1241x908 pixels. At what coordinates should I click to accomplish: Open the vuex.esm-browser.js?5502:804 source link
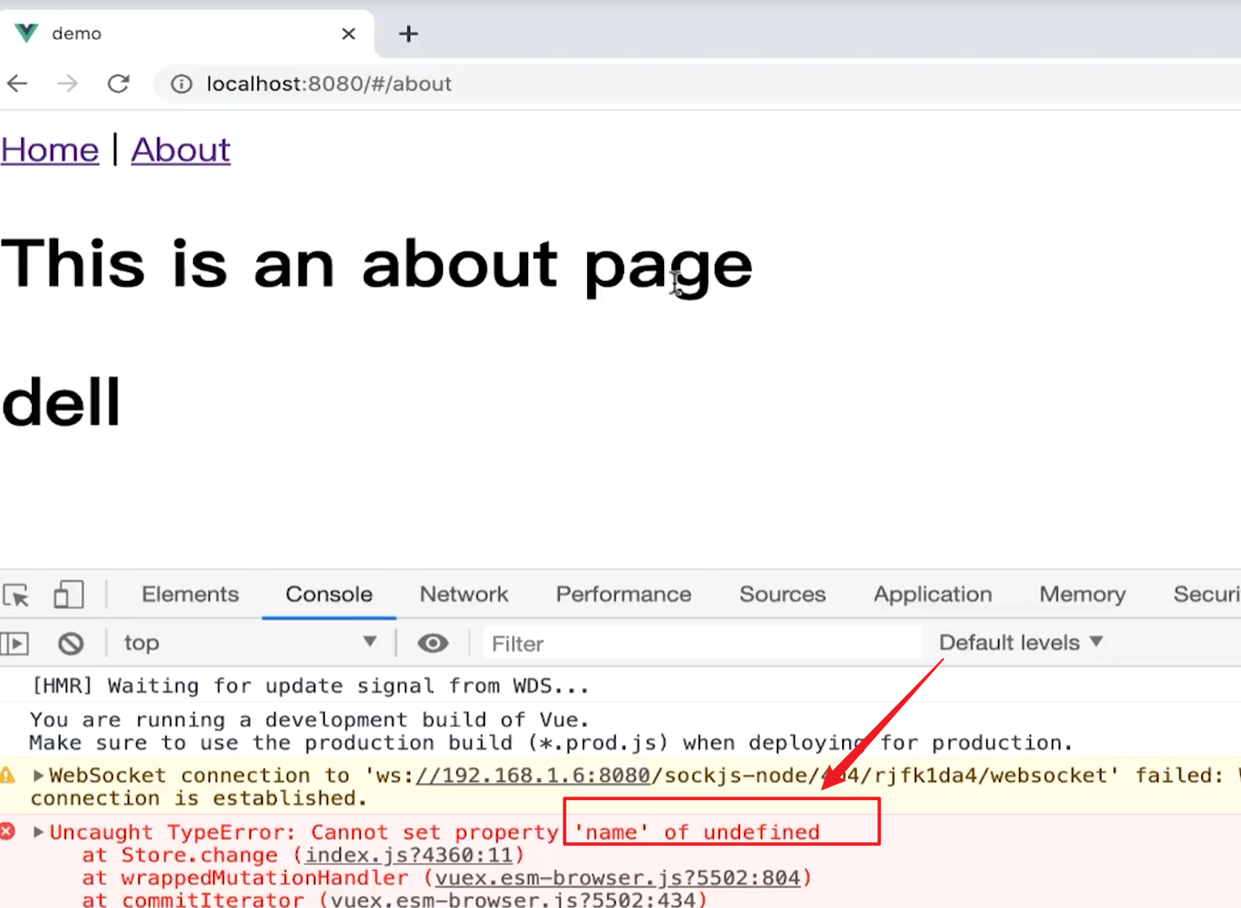(x=618, y=878)
